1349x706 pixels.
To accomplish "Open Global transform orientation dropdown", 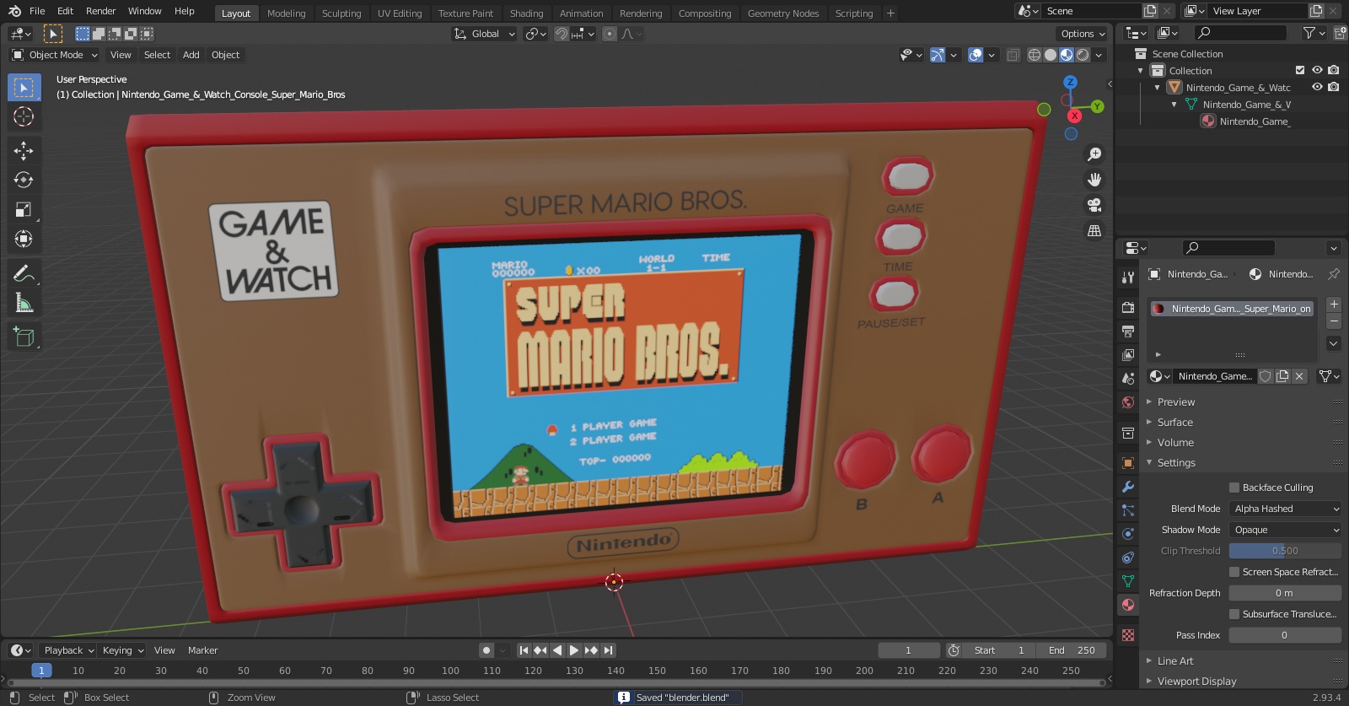I will (484, 34).
